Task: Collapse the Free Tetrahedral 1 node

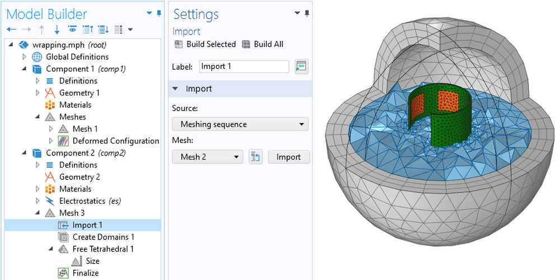Action: point(51,249)
